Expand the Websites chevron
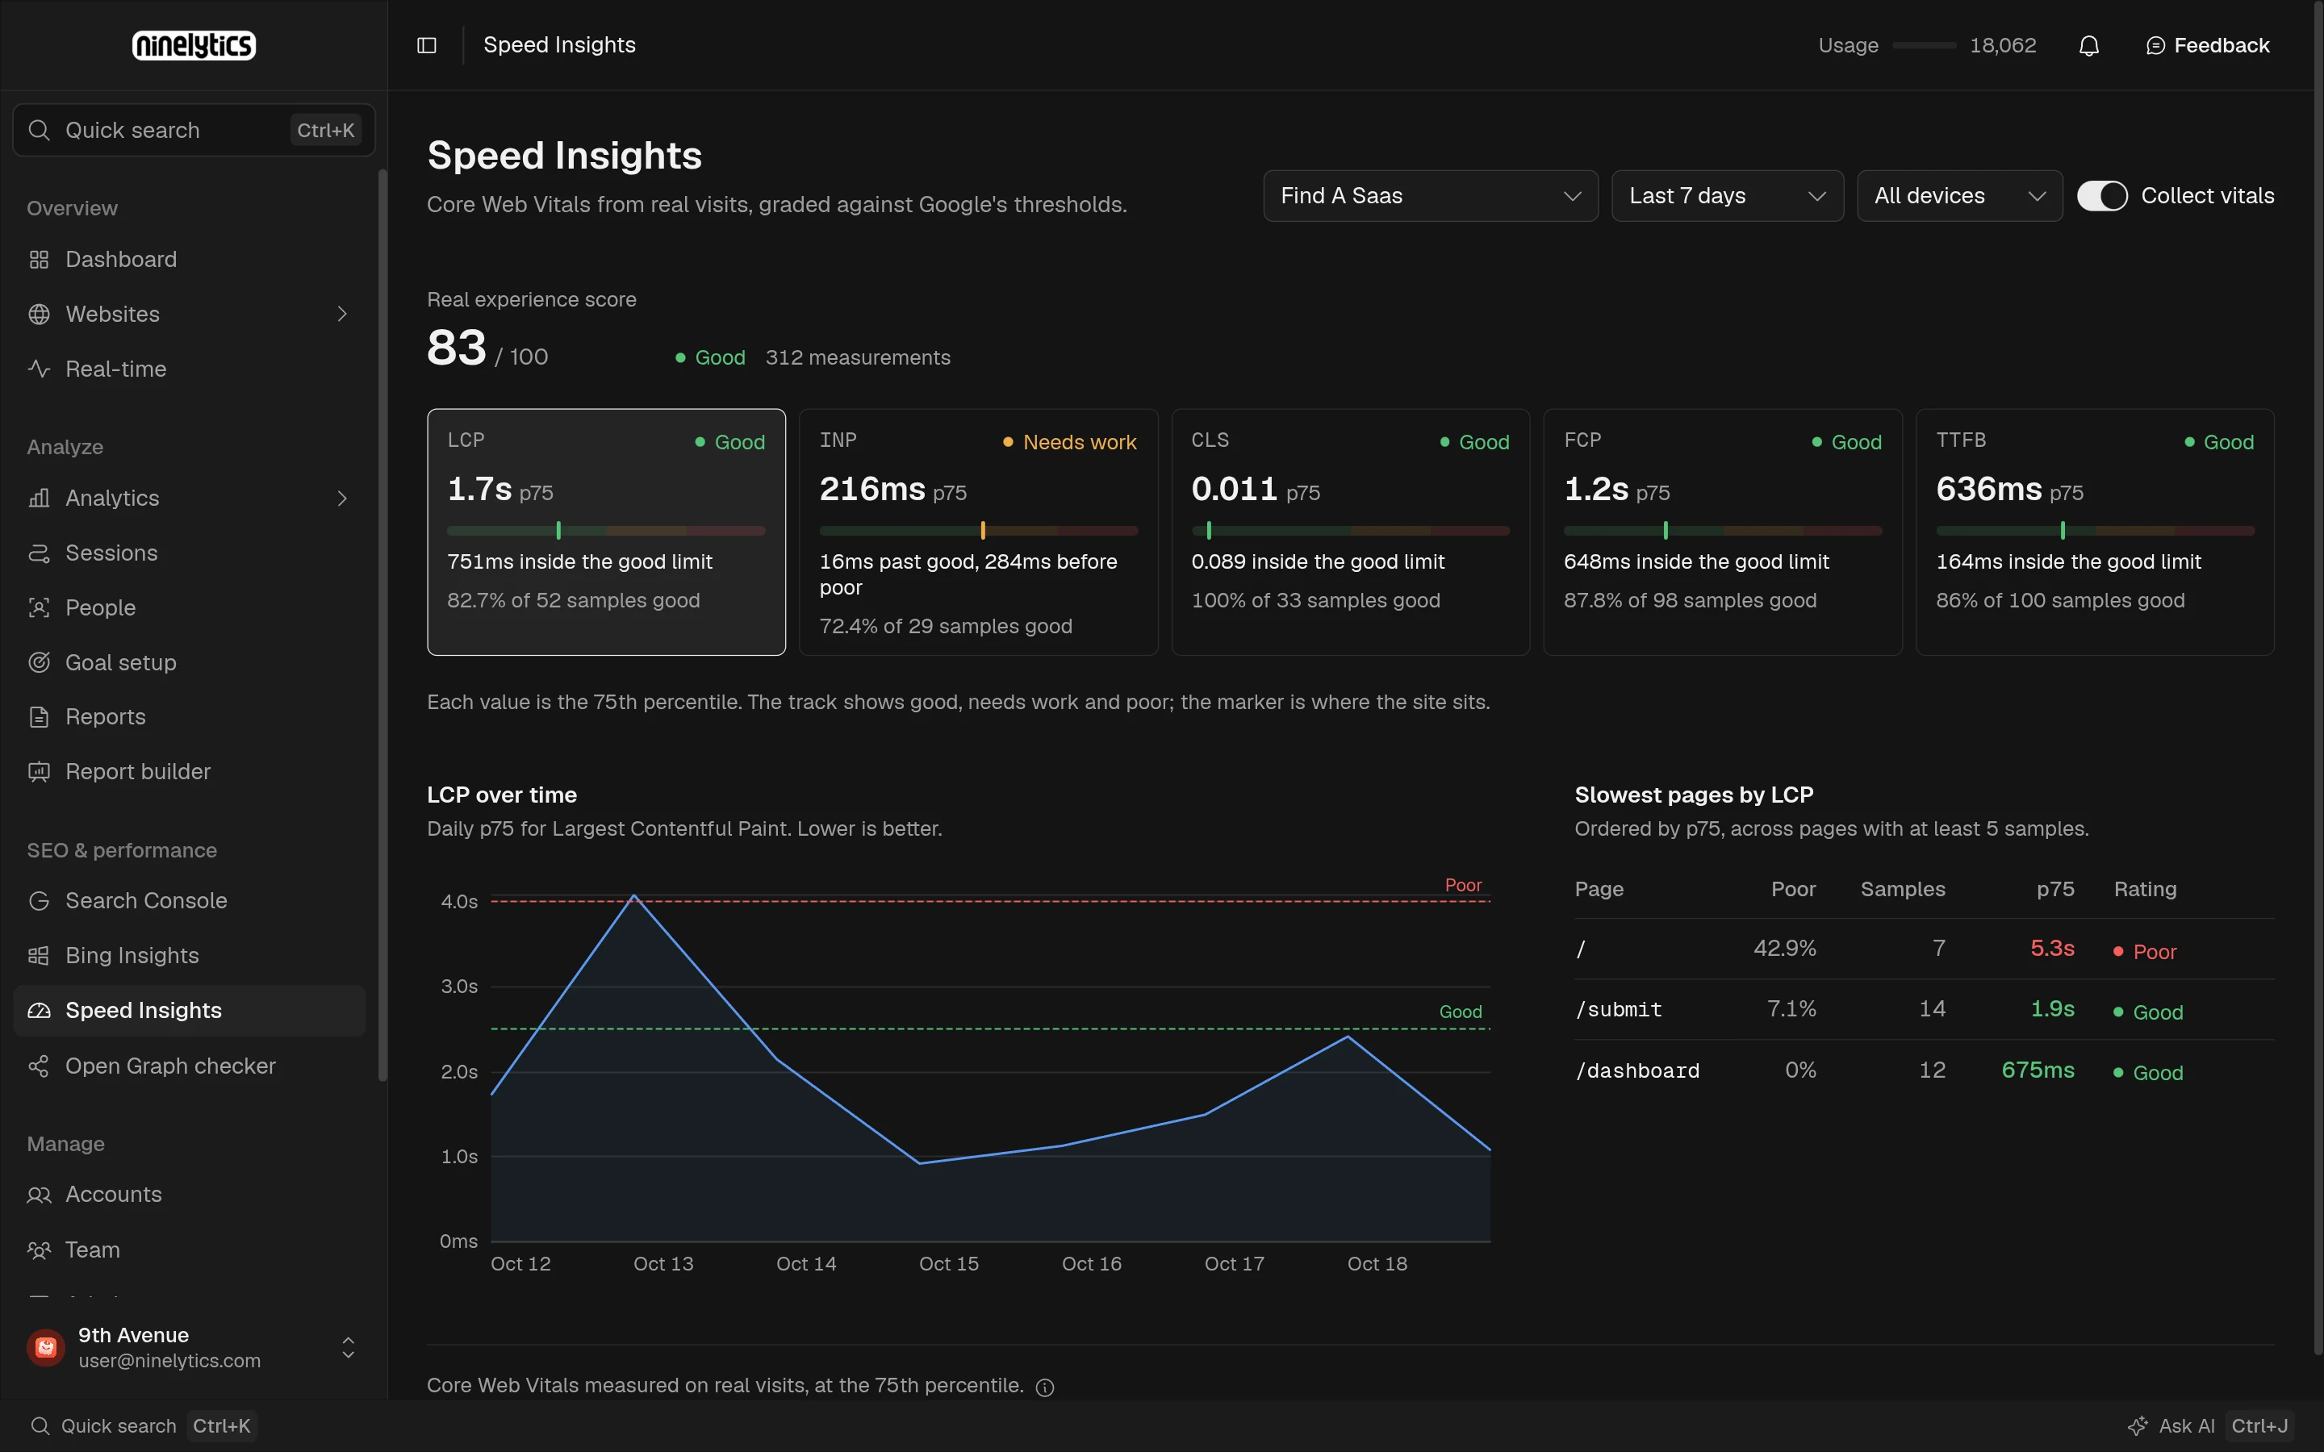The width and height of the screenshot is (2324, 1452). click(342, 314)
